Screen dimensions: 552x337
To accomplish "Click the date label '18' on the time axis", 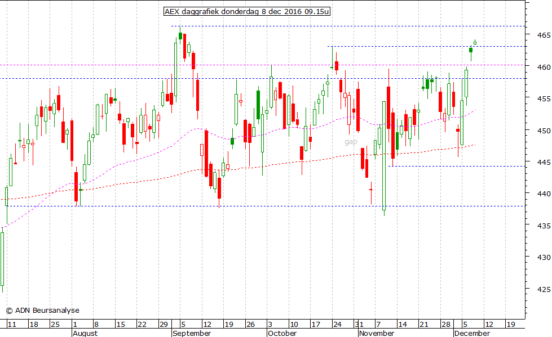I will pos(34,324).
